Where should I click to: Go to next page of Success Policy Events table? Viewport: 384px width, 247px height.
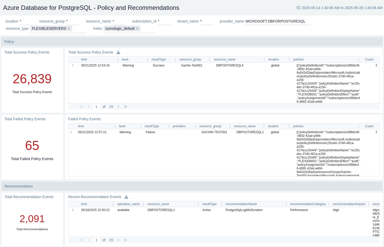point(118,107)
